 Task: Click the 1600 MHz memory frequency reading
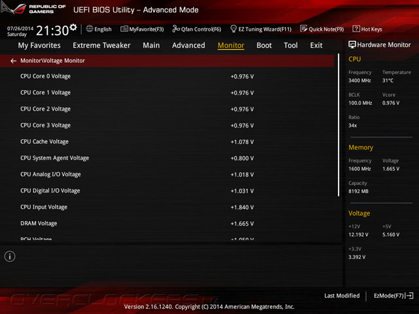tap(359, 169)
